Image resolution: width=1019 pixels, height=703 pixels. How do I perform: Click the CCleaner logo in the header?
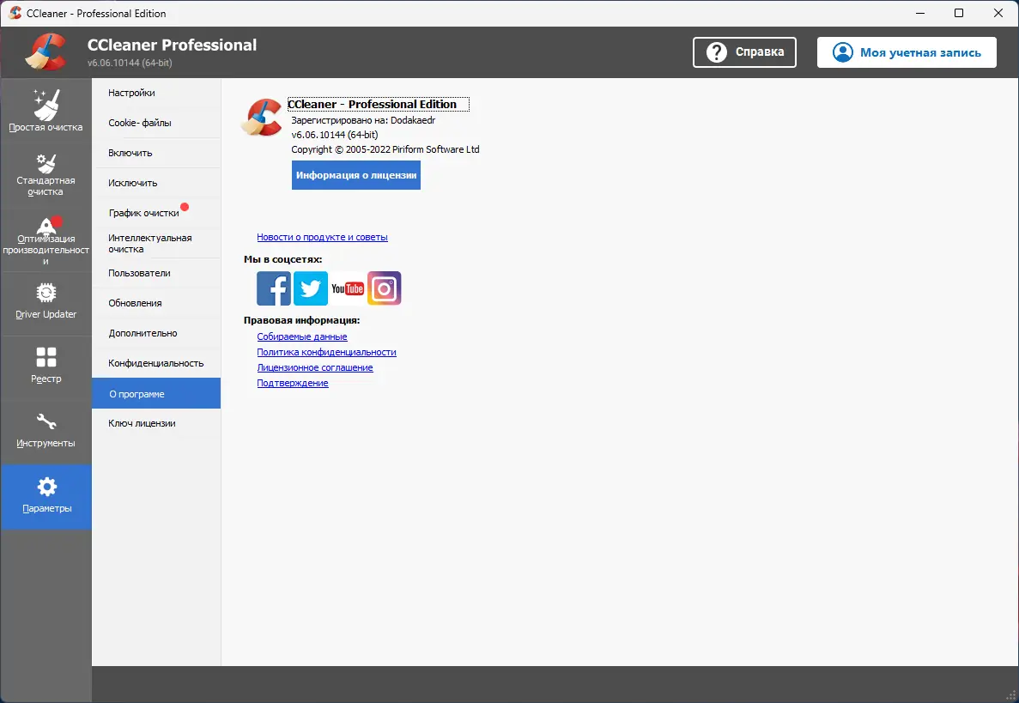46,52
